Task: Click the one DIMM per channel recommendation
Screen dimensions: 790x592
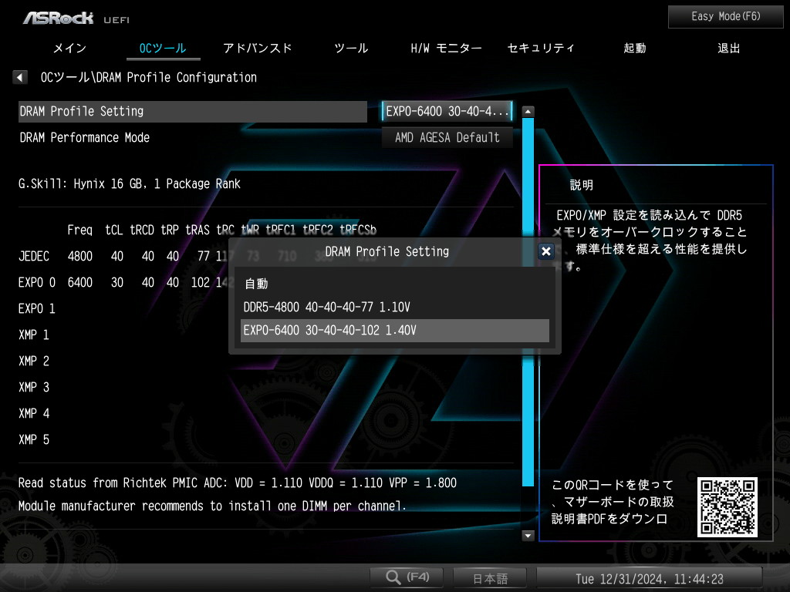Action: (212, 506)
